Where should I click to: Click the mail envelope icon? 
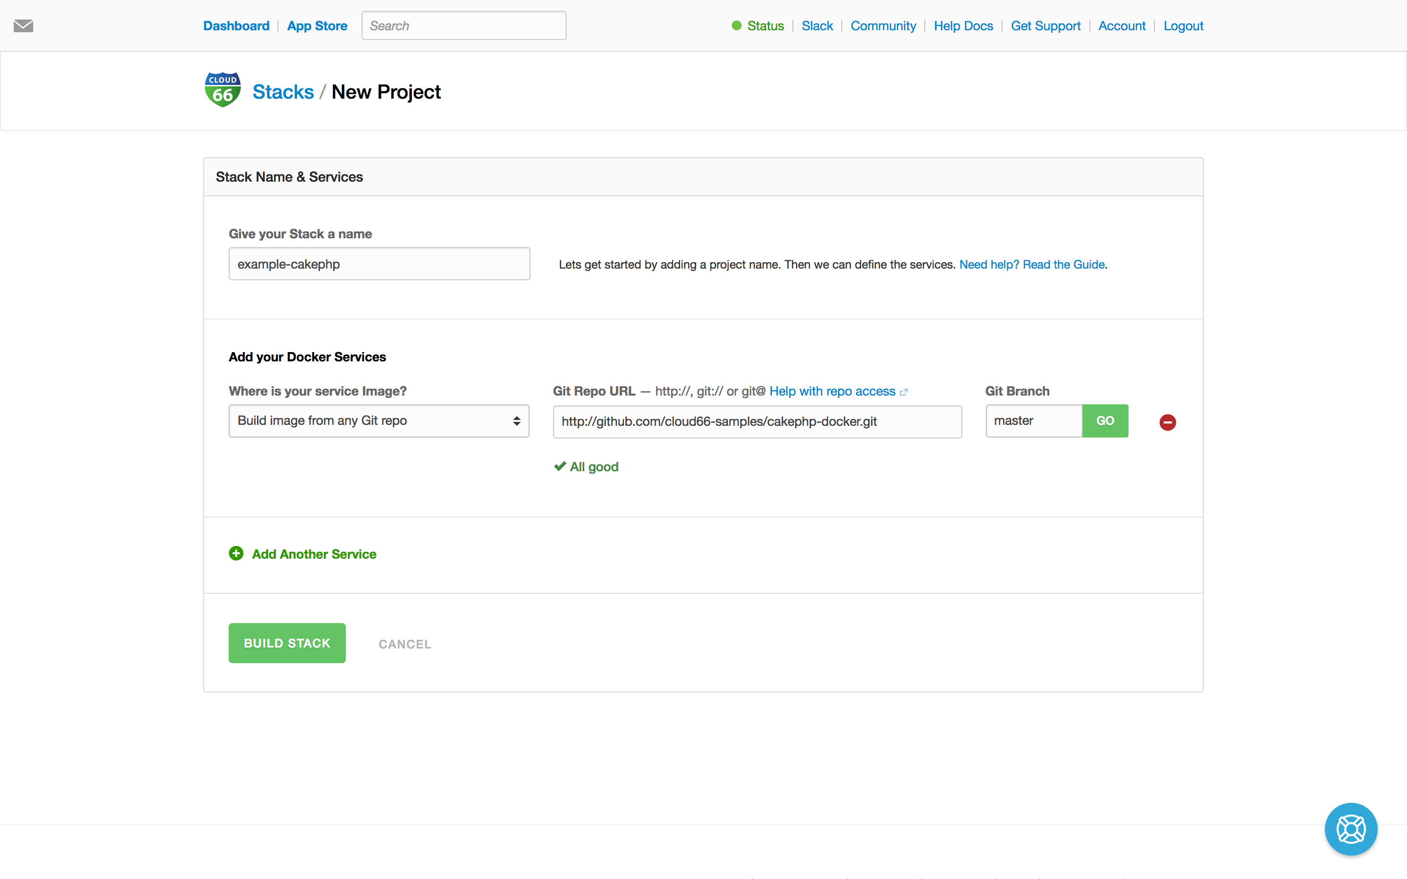[23, 25]
